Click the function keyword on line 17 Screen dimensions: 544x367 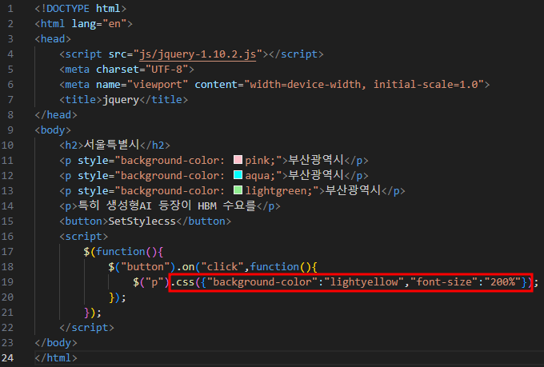click(120, 252)
